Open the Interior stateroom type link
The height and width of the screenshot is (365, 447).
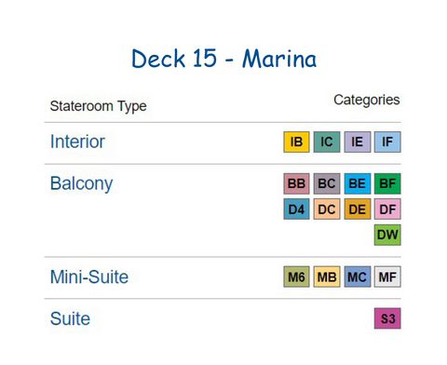77,142
